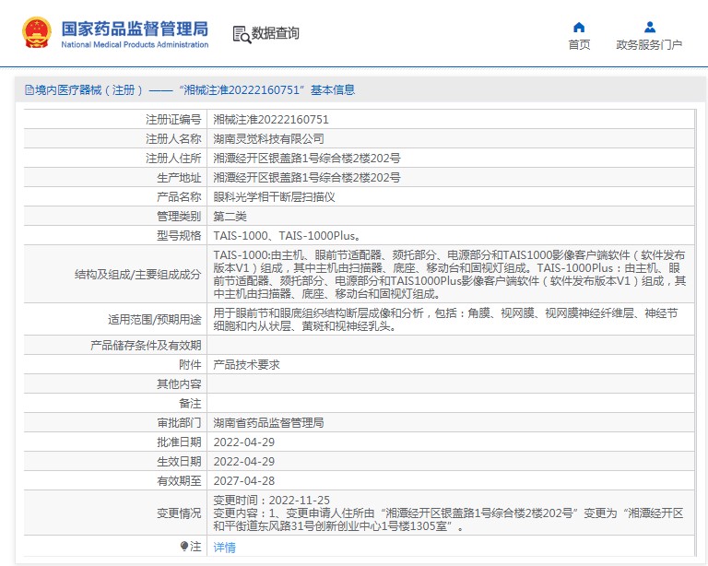Click the 政务服务门户 person icon
708x566 pixels.
[x=649, y=27]
